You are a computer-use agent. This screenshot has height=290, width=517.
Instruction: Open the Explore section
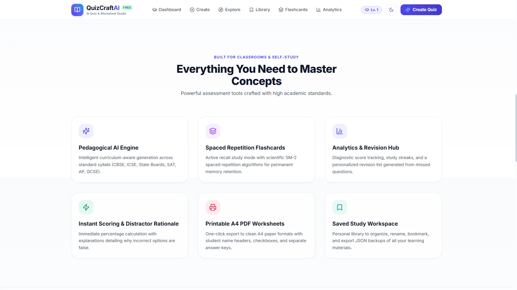tap(230, 10)
